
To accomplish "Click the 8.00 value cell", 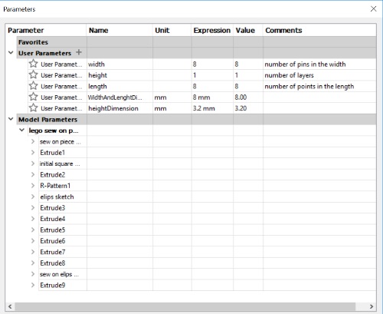I will click(x=248, y=98).
